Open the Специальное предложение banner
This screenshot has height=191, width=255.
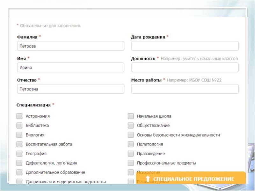pos(191,178)
